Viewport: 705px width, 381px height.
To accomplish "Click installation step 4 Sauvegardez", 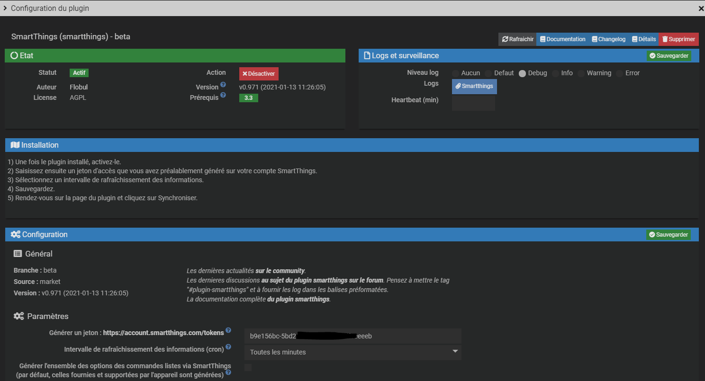I will 31,189.
